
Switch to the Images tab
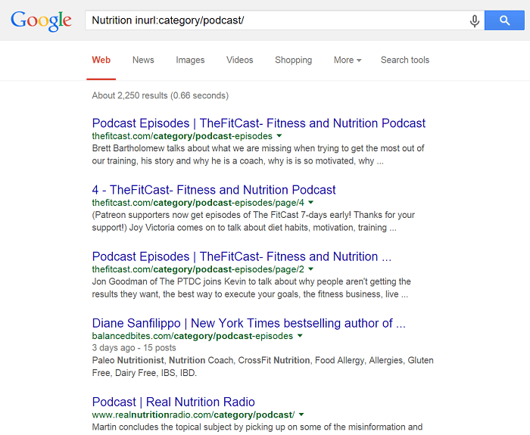pos(190,60)
